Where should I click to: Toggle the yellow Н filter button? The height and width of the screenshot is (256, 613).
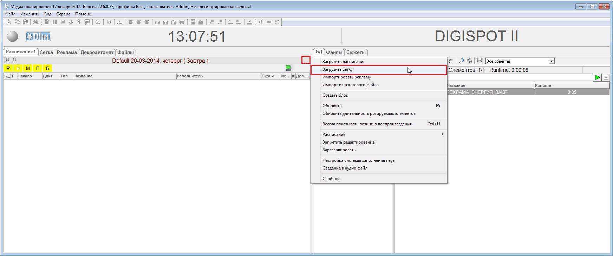pyautogui.click(x=18, y=68)
